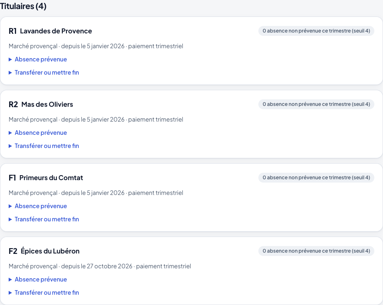This screenshot has width=383, height=305.
Task: Click the absence badge for Primeurs du Comtat
Action: click(316, 178)
